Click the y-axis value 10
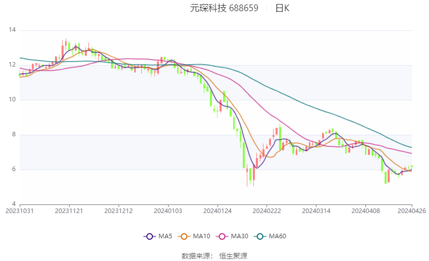 tap(12, 99)
